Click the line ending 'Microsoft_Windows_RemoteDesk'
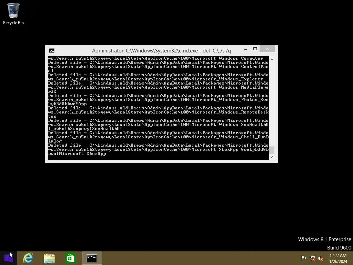This screenshot has width=353, height=265. tap(158, 112)
